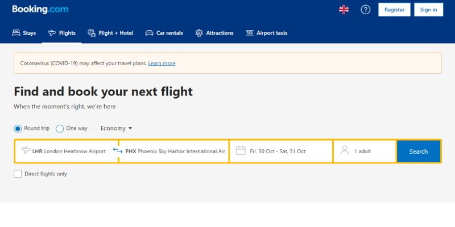Swap origin and destination airports arrows

pos(118,151)
